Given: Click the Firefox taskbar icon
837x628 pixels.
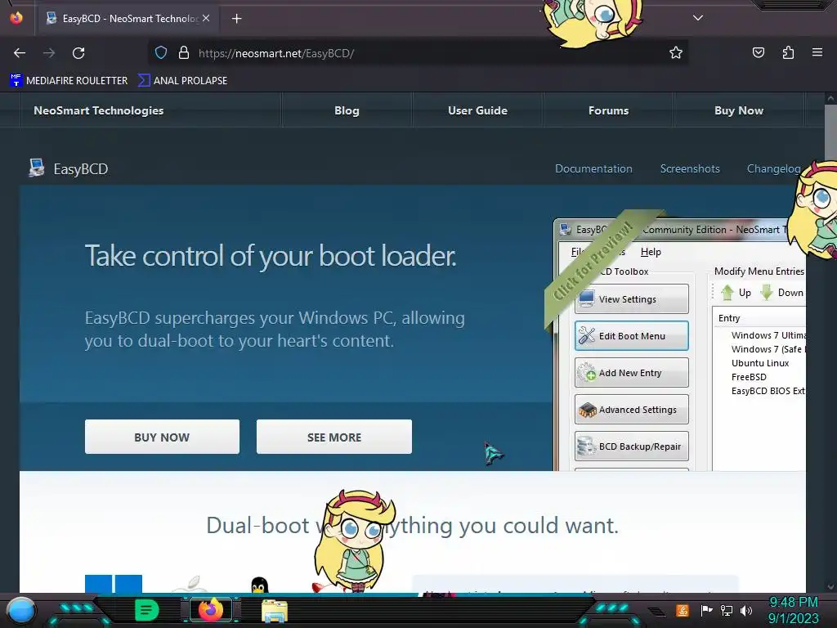Looking at the screenshot, I should pyautogui.click(x=210, y=610).
